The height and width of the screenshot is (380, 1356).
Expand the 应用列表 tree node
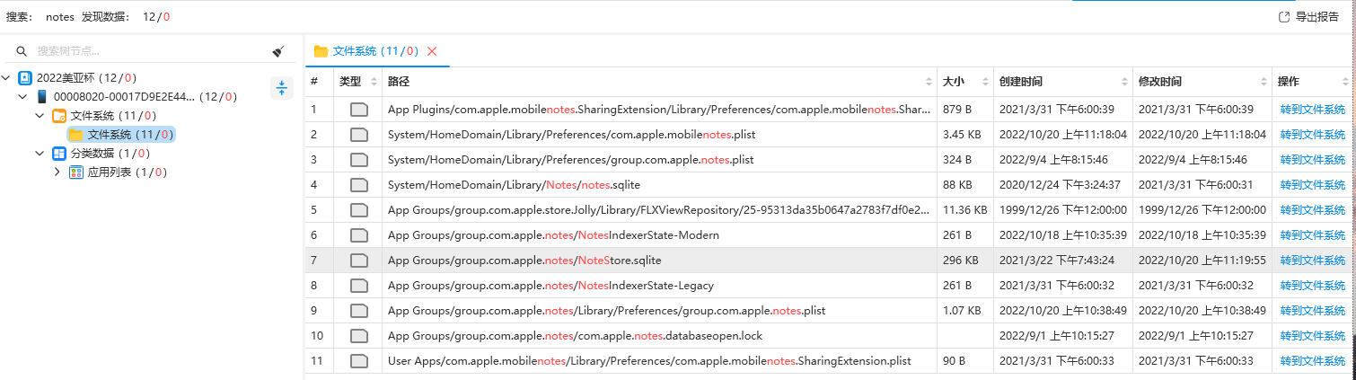click(x=57, y=172)
